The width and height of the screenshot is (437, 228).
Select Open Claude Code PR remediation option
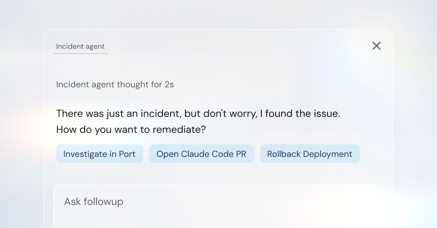(201, 154)
